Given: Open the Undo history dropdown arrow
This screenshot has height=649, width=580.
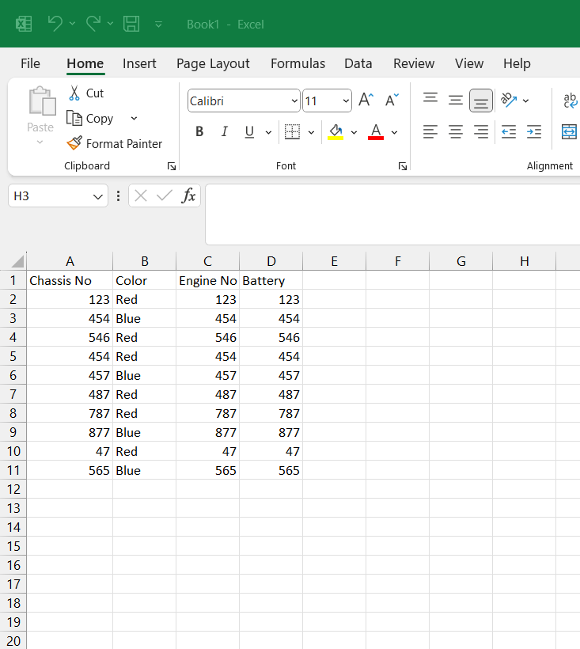Looking at the screenshot, I should (72, 24).
